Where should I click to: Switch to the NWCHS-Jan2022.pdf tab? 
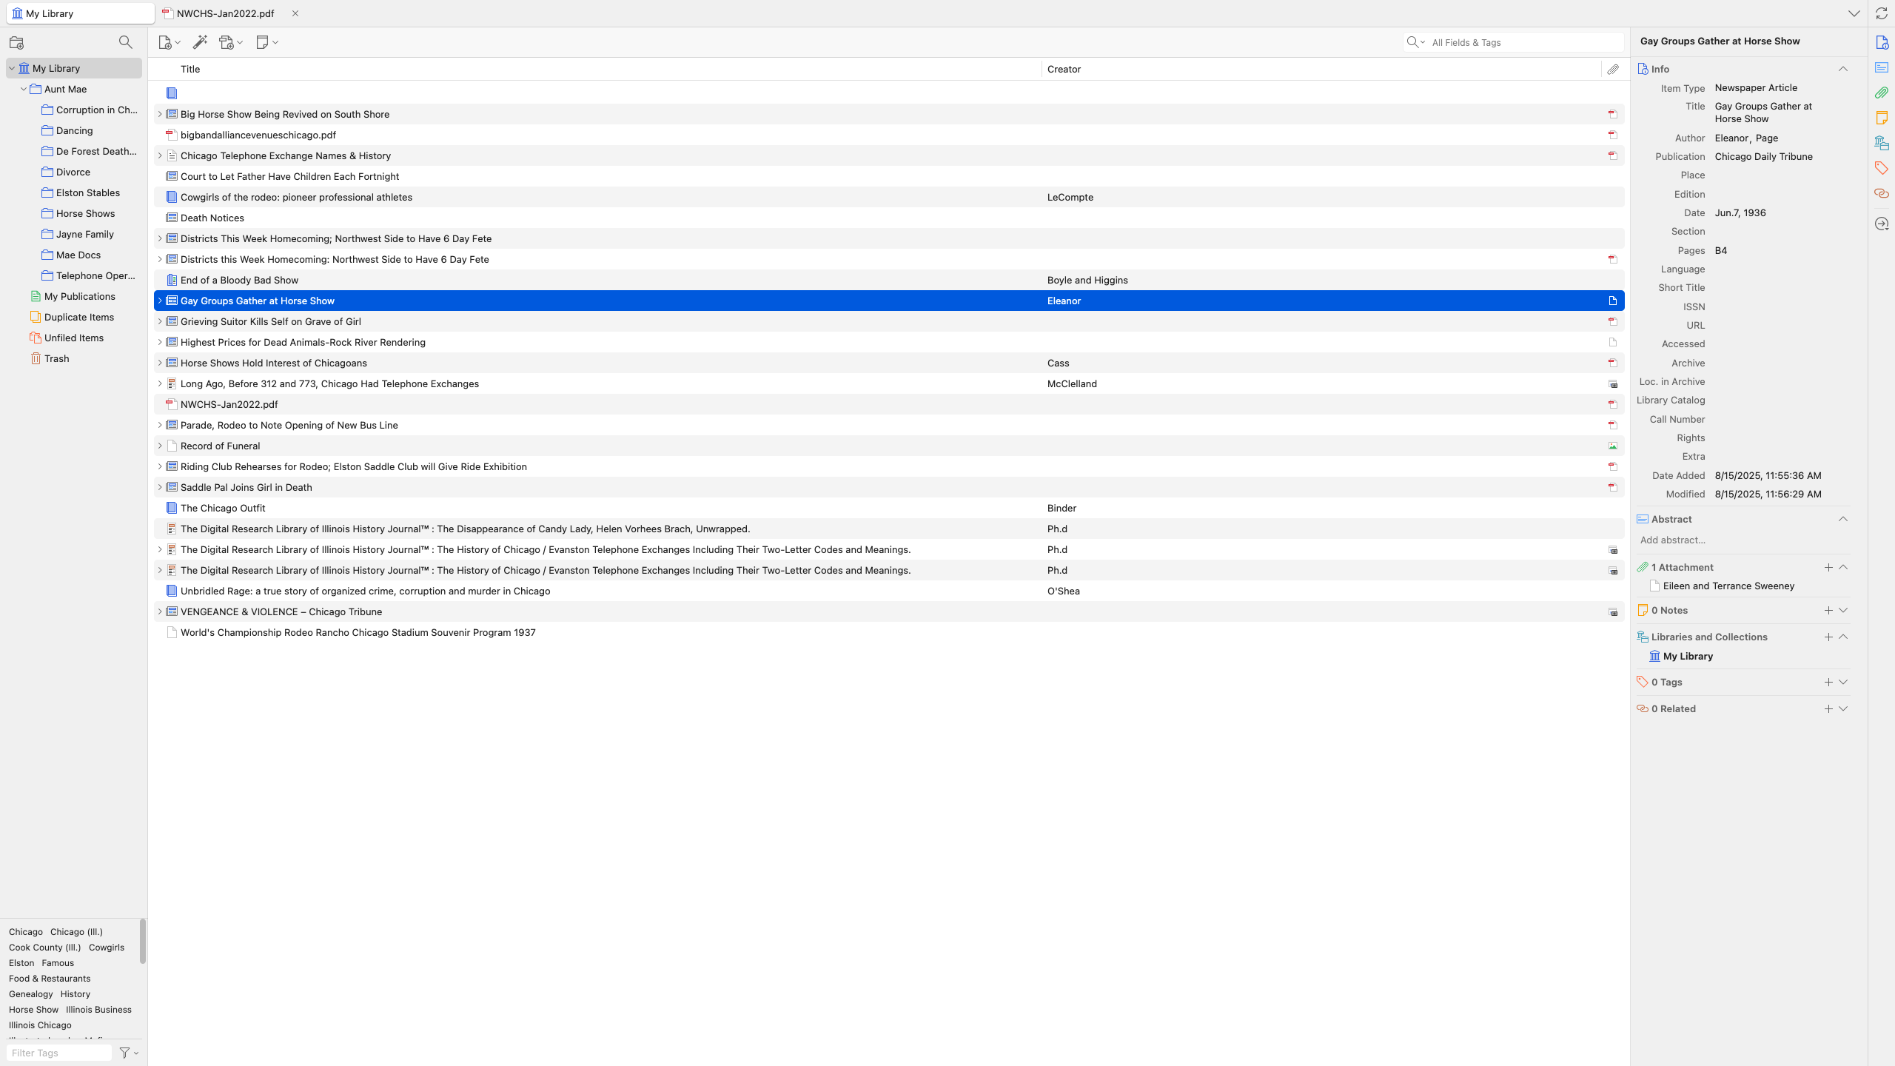(x=225, y=13)
